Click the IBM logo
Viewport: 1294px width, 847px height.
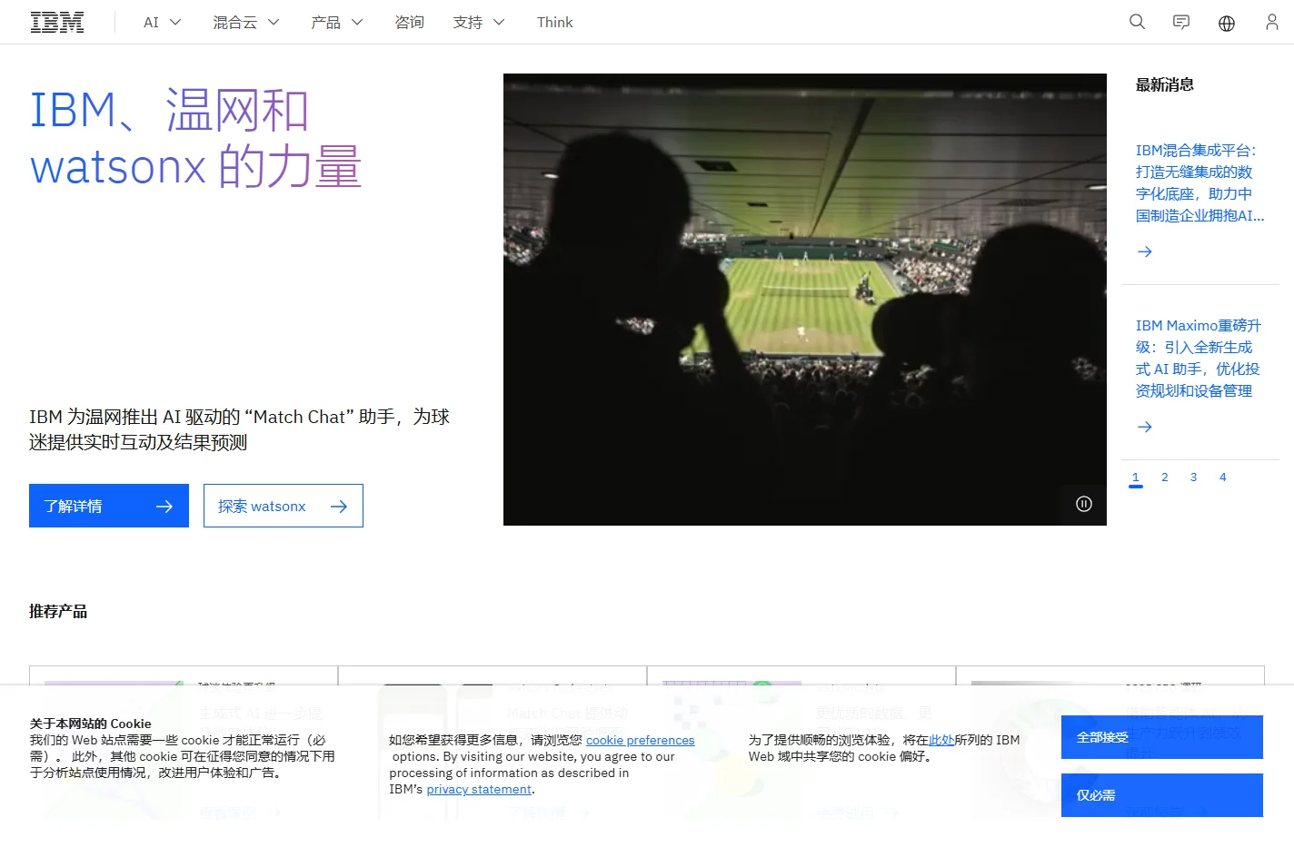(x=57, y=22)
